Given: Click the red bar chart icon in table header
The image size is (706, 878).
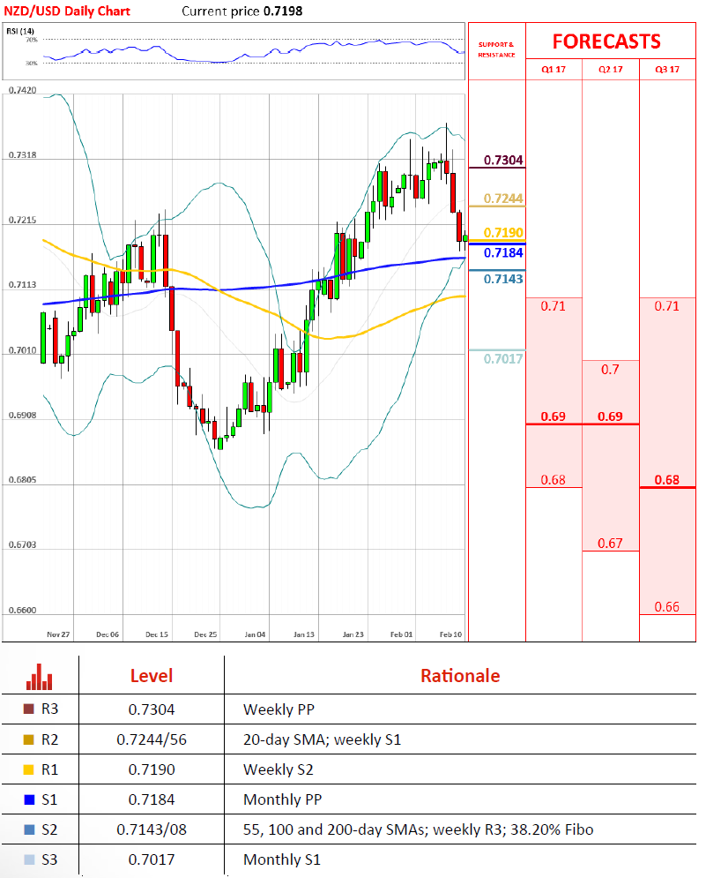Looking at the screenshot, I should (39, 677).
